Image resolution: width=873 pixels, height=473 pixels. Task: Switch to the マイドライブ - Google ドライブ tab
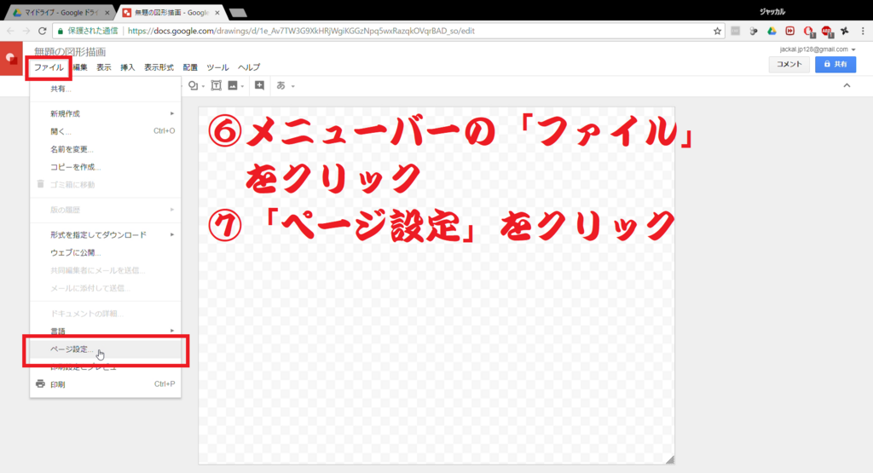61,13
